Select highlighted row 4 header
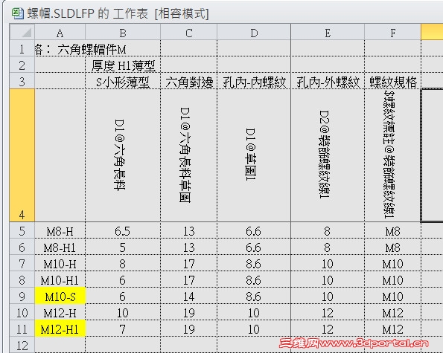 point(22,155)
